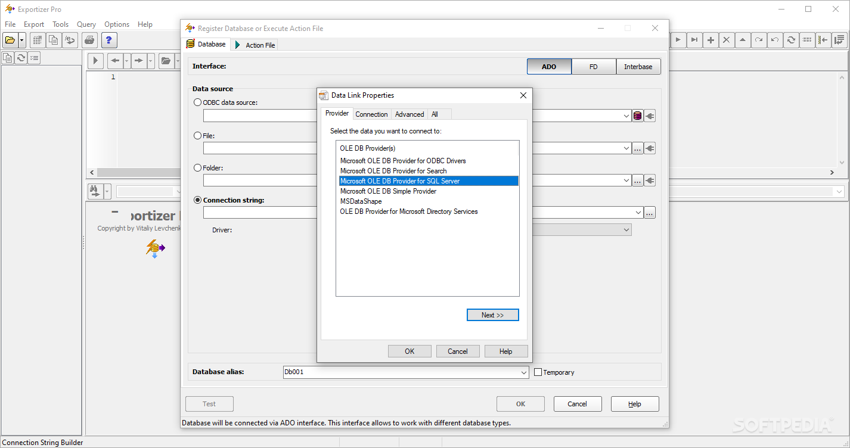Screen dimensions: 850x448
Task: Click the binoculars find icon
Action: point(95,191)
